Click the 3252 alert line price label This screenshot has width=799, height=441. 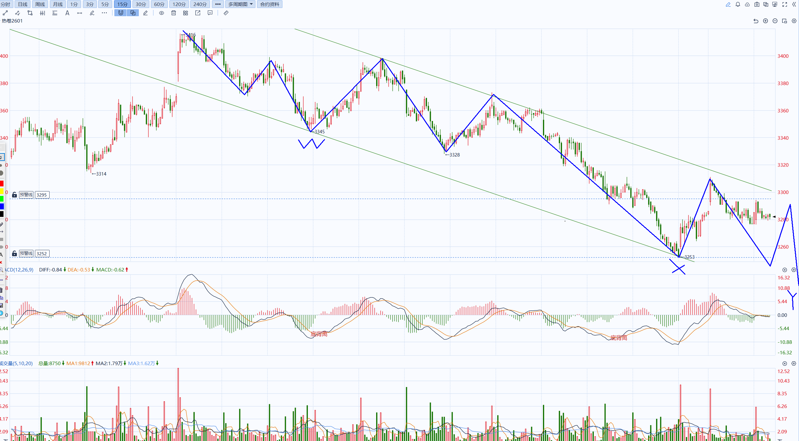42,254
